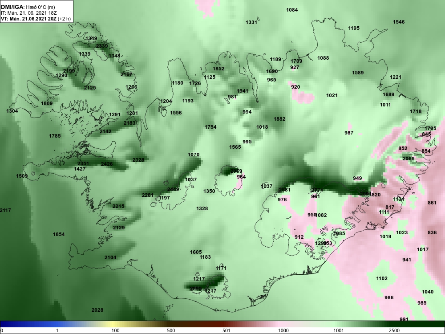Click the map value 1854

59,234
